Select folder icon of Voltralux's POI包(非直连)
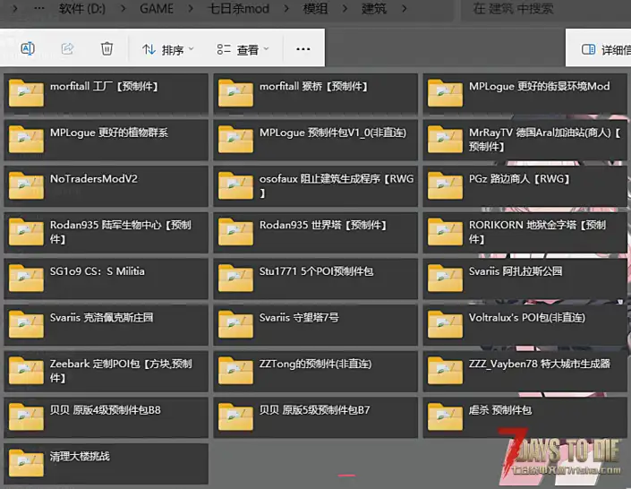Image resolution: width=631 pixels, height=489 pixels. (445, 324)
